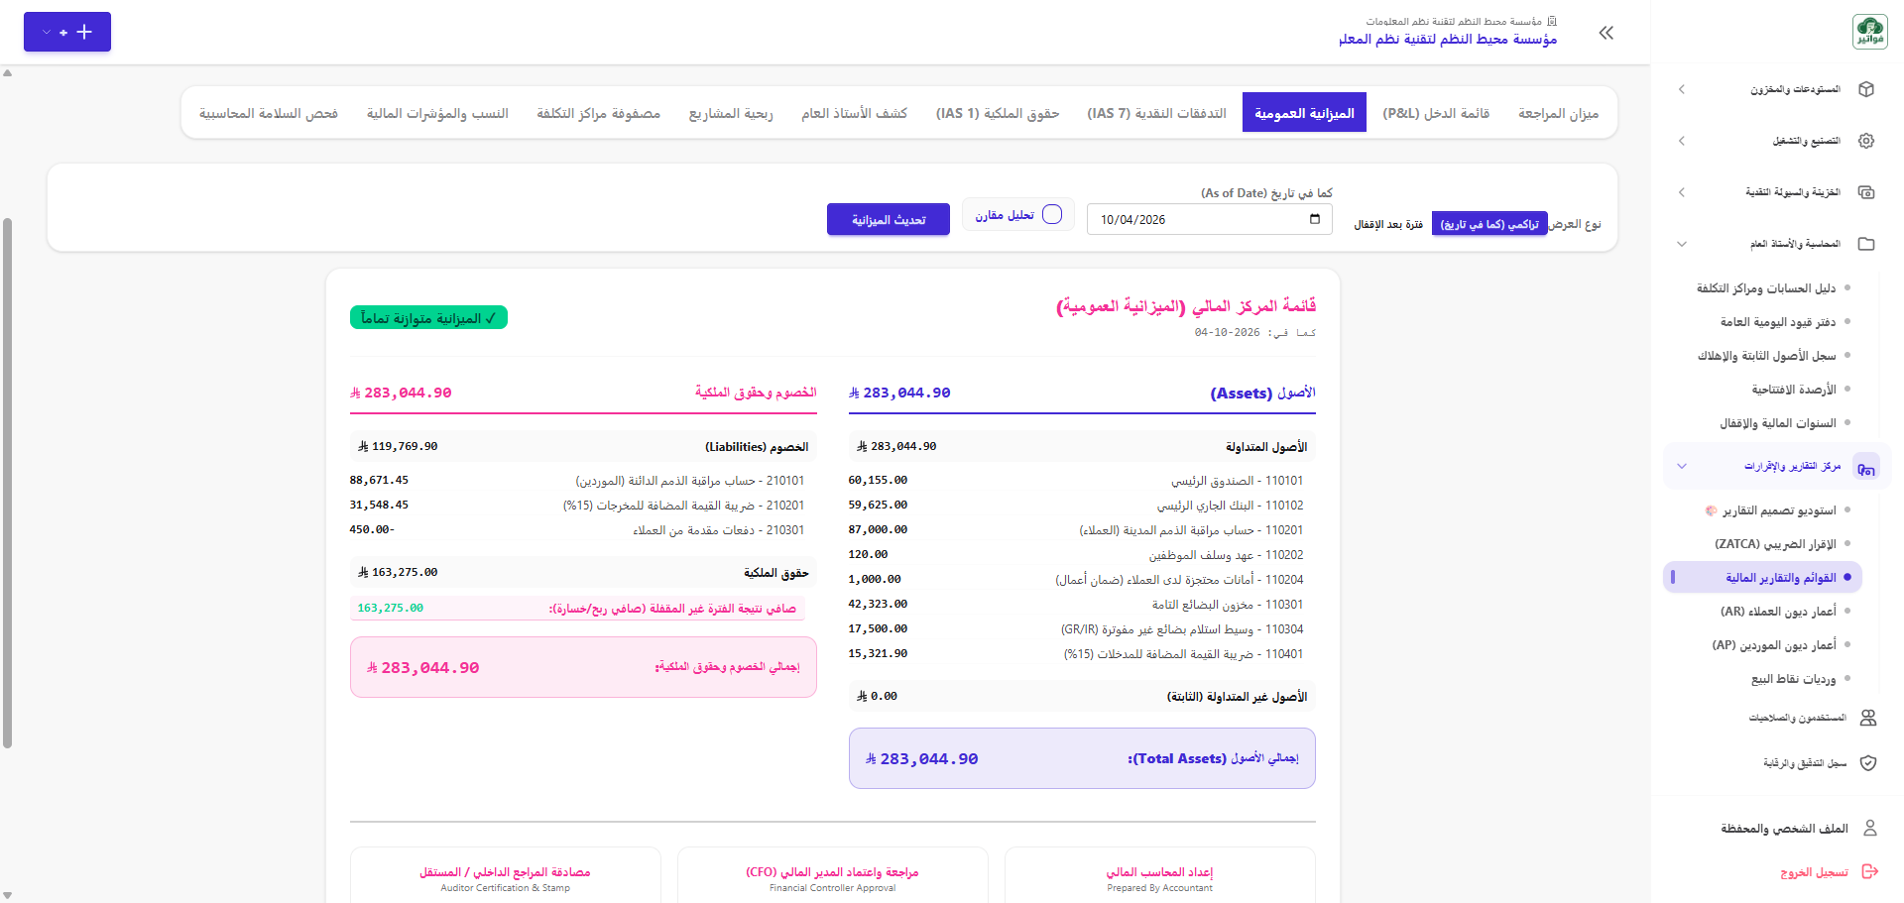Click the personal profile icon
The width and height of the screenshot is (1904, 903).
1870,828
